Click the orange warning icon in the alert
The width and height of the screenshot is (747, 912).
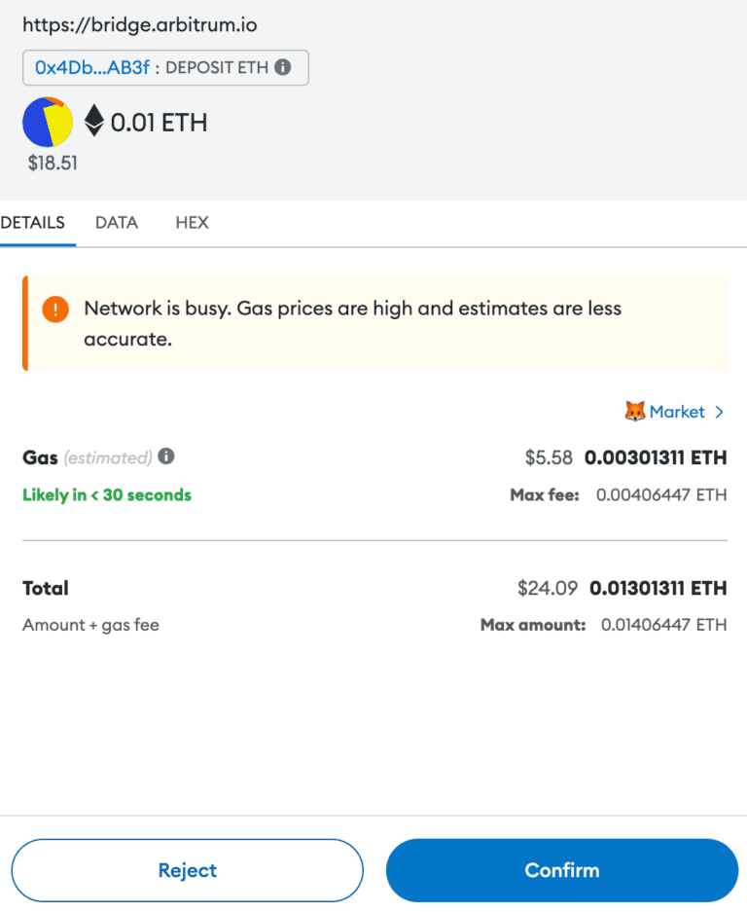[55, 310]
